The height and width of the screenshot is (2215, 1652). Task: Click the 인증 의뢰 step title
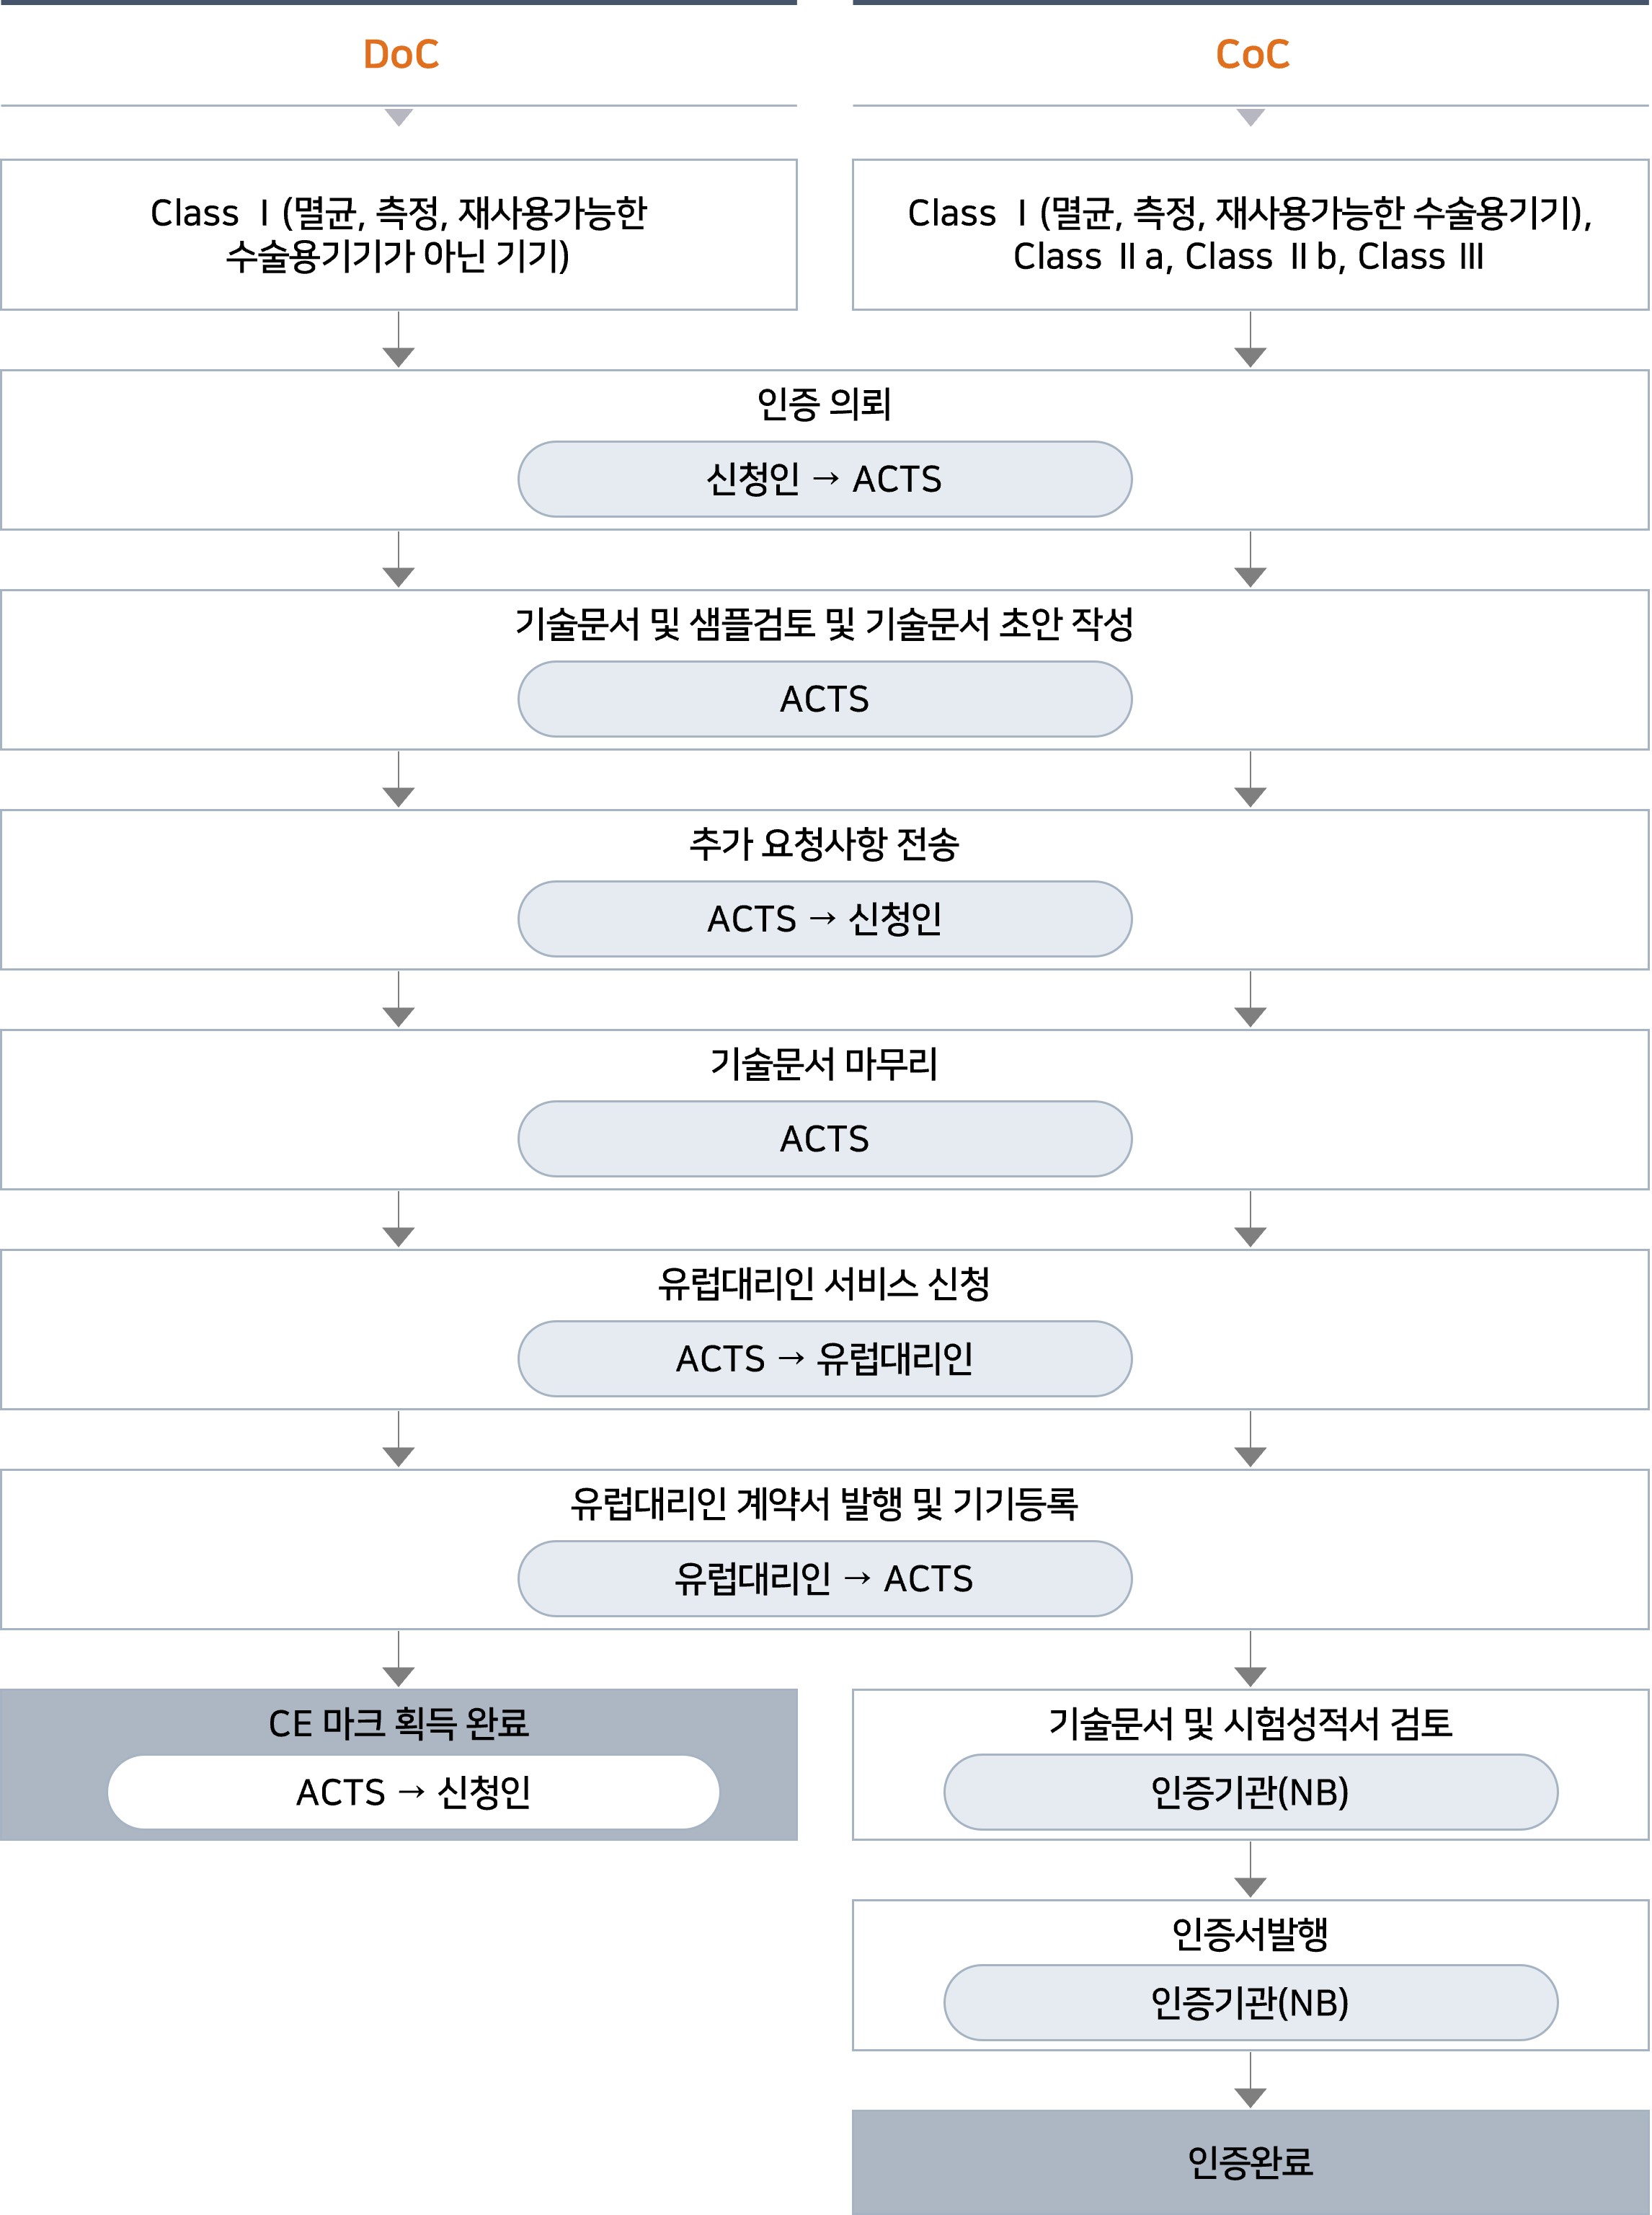tap(824, 404)
